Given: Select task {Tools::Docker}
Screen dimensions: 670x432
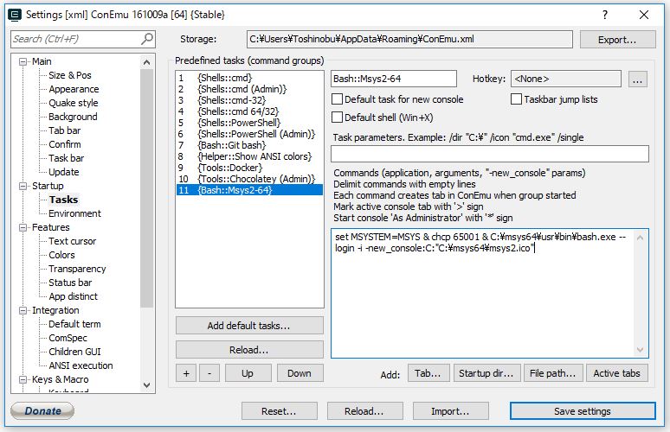Looking at the screenshot, I should click(249, 168).
